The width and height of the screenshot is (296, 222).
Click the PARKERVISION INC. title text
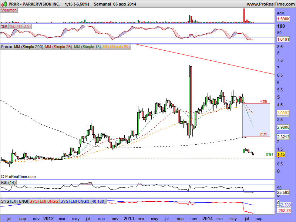click(x=41, y=4)
